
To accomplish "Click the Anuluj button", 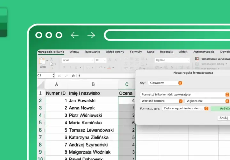I will 224,118.
